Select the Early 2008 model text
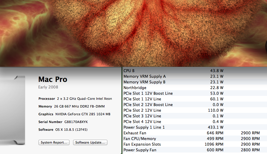This screenshot has width=267, height=154. click(x=48, y=87)
